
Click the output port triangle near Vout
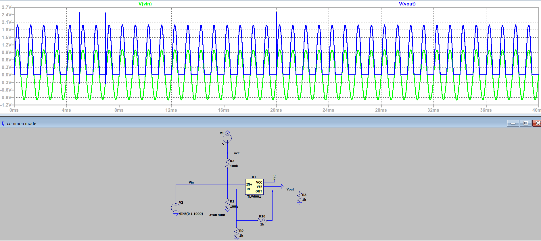[282, 187]
